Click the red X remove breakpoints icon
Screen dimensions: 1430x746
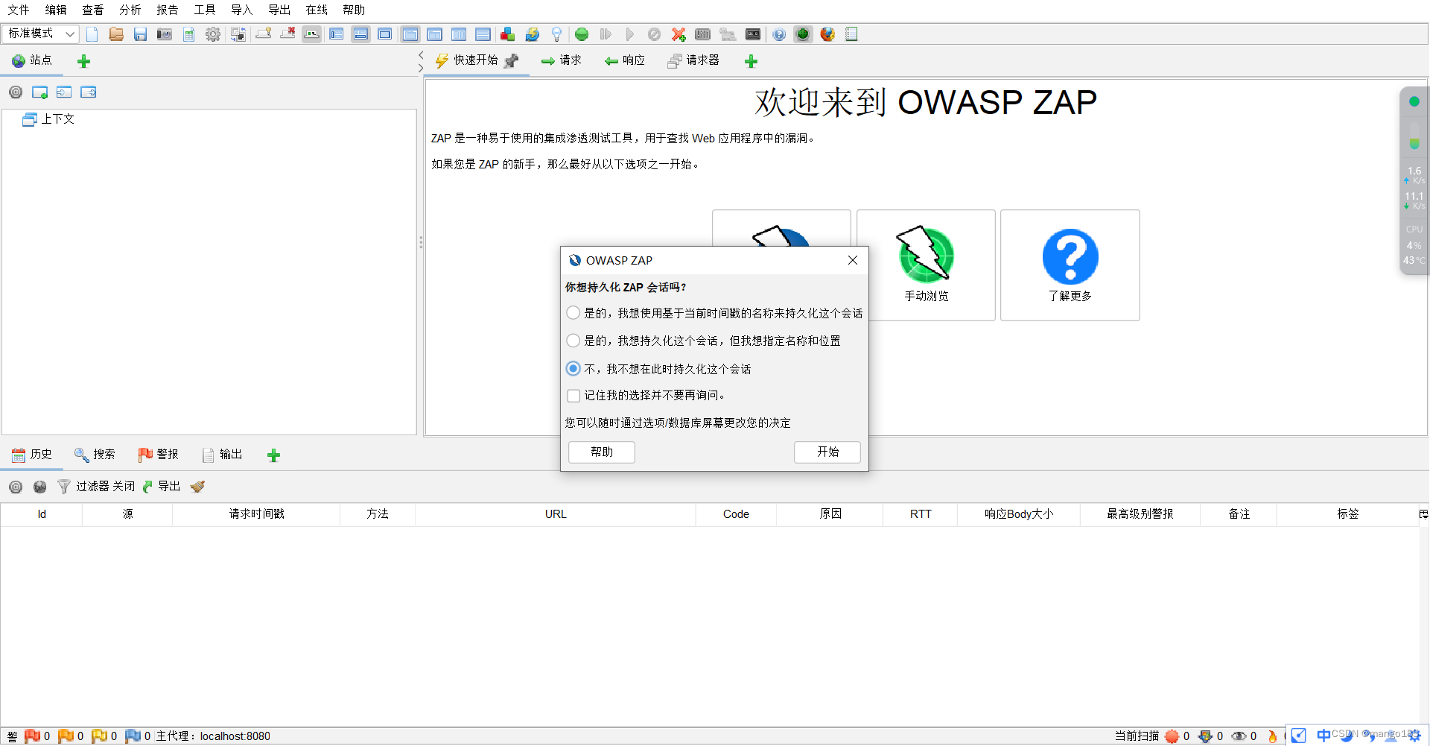click(679, 34)
